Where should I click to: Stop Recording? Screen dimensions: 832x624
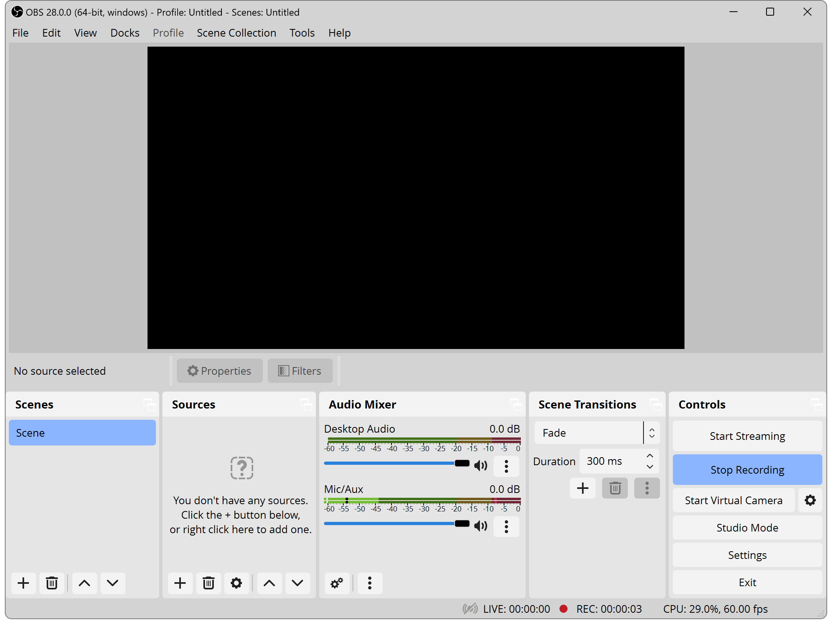coord(747,469)
